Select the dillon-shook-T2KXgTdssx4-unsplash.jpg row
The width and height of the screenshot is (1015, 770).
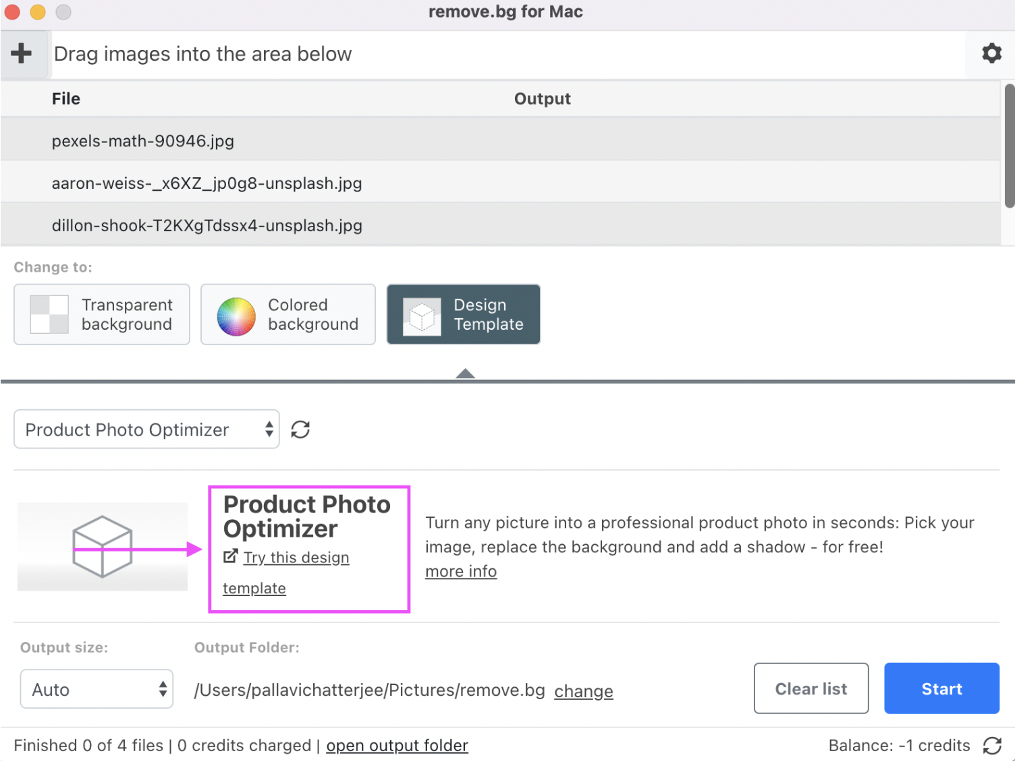(500, 225)
